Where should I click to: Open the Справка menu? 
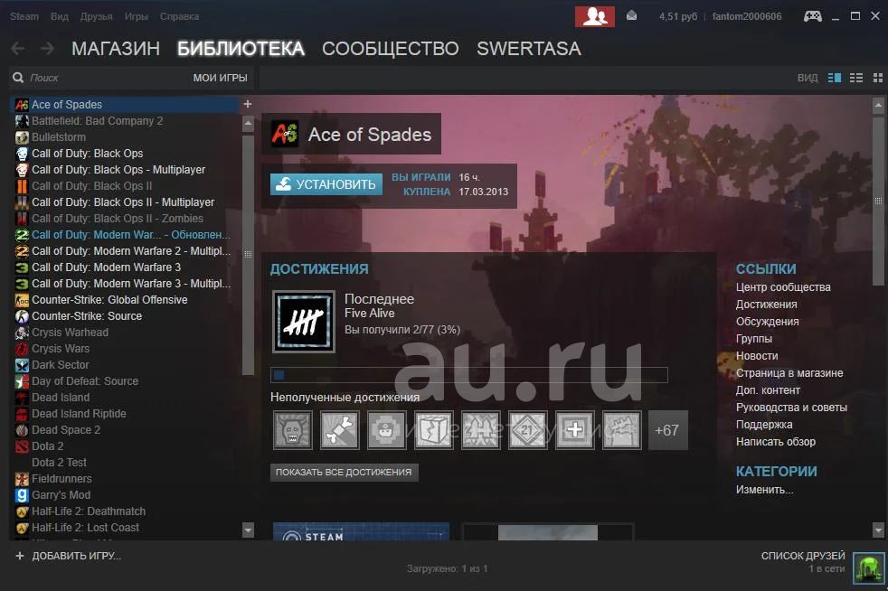pos(180,16)
